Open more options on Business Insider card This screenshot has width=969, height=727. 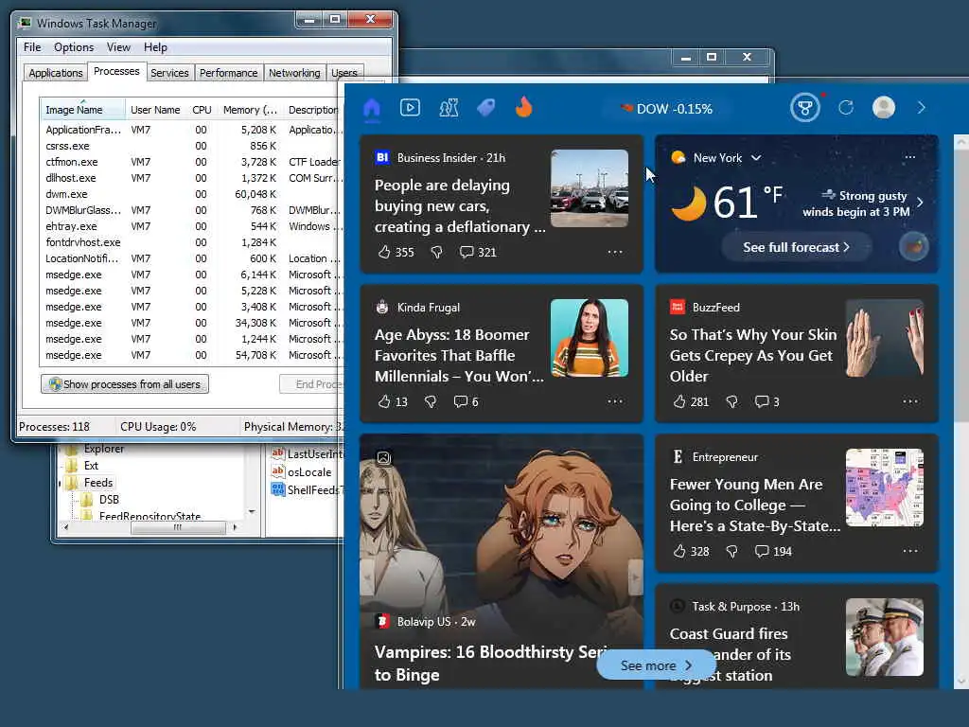(x=615, y=252)
